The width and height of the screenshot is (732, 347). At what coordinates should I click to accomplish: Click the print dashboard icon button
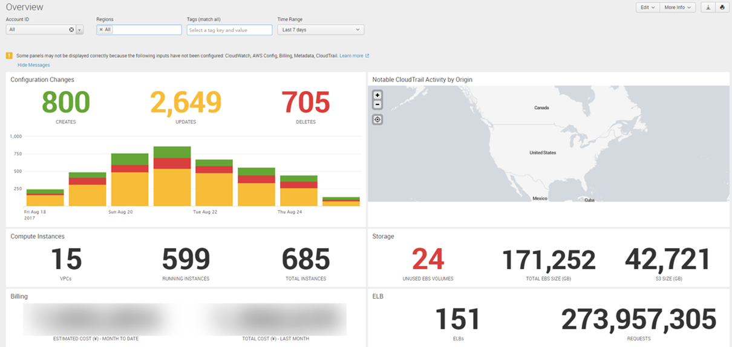click(722, 7)
